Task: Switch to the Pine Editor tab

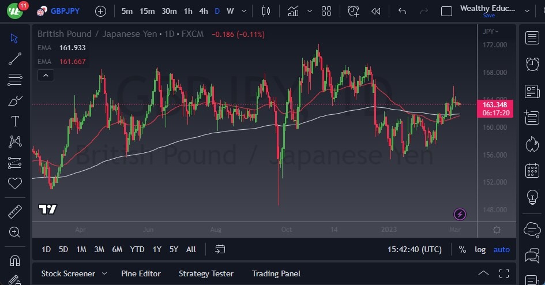Action: (141, 273)
